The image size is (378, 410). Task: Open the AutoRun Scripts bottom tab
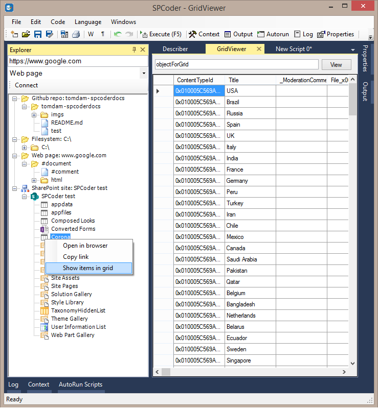pos(80,384)
